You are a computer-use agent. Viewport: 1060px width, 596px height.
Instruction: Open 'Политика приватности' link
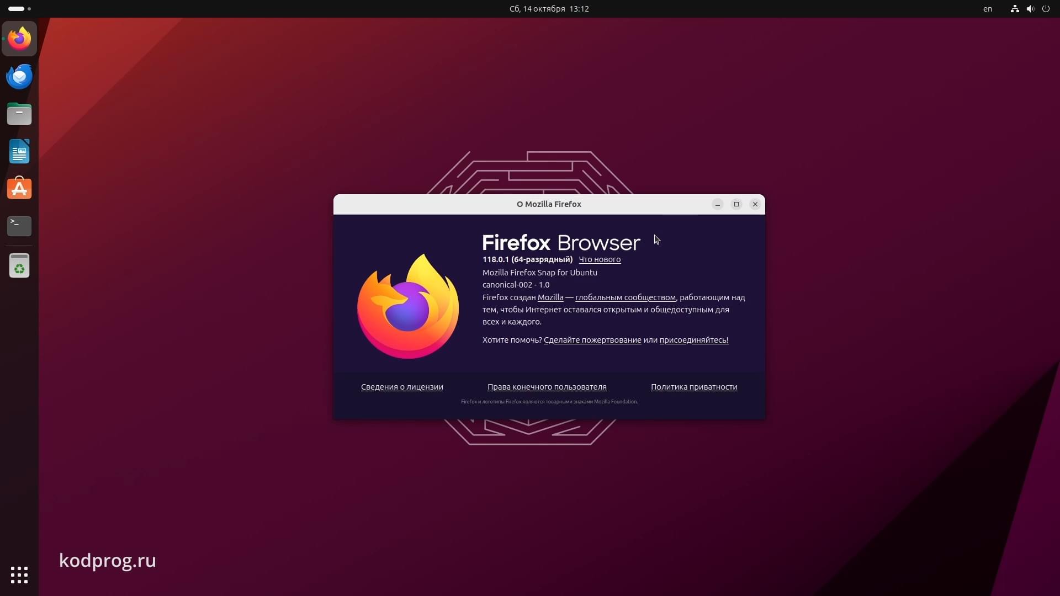(694, 387)
